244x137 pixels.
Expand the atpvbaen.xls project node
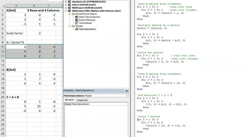(66, 2)
